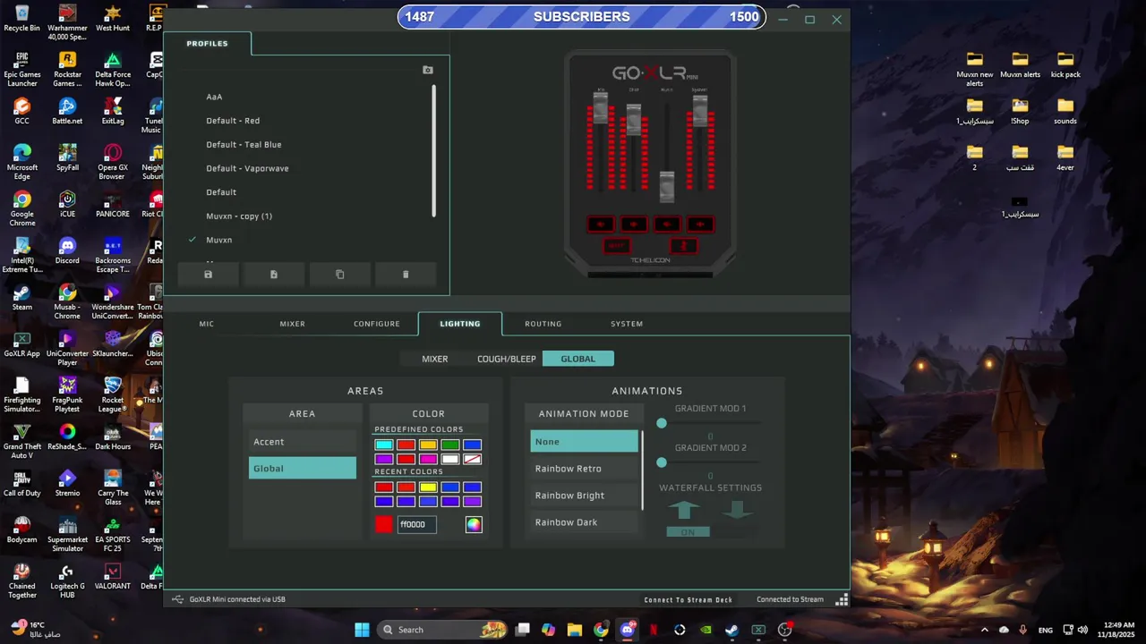
Task: Click Connect To Stream Deck
Action: click(x=688, y=600)
